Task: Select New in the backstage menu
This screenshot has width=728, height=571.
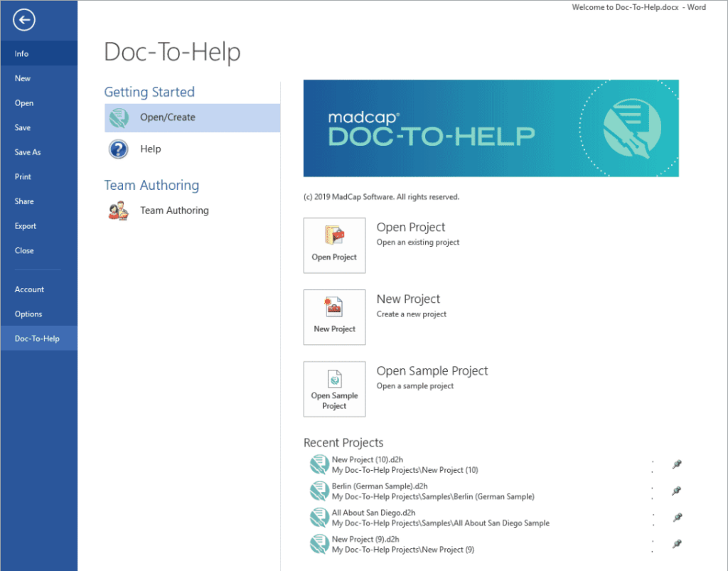Action: click(x=39, y=78)
